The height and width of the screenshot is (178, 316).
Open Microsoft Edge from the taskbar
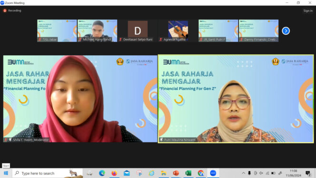click(102, 173)
